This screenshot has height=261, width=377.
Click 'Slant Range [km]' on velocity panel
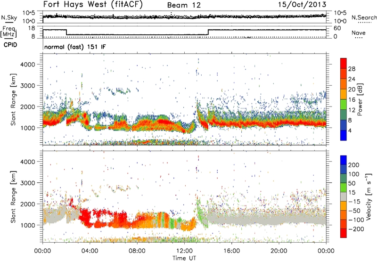[x=13, y=196]
